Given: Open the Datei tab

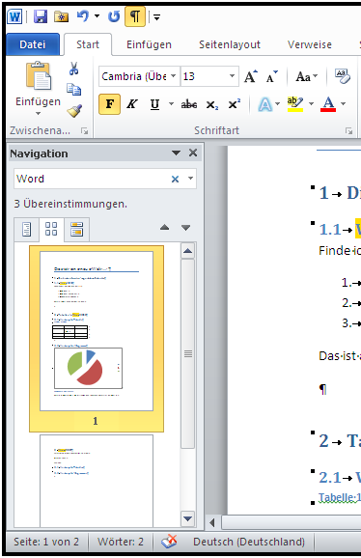Looking at the screenshot, I should tap(33, 44).
